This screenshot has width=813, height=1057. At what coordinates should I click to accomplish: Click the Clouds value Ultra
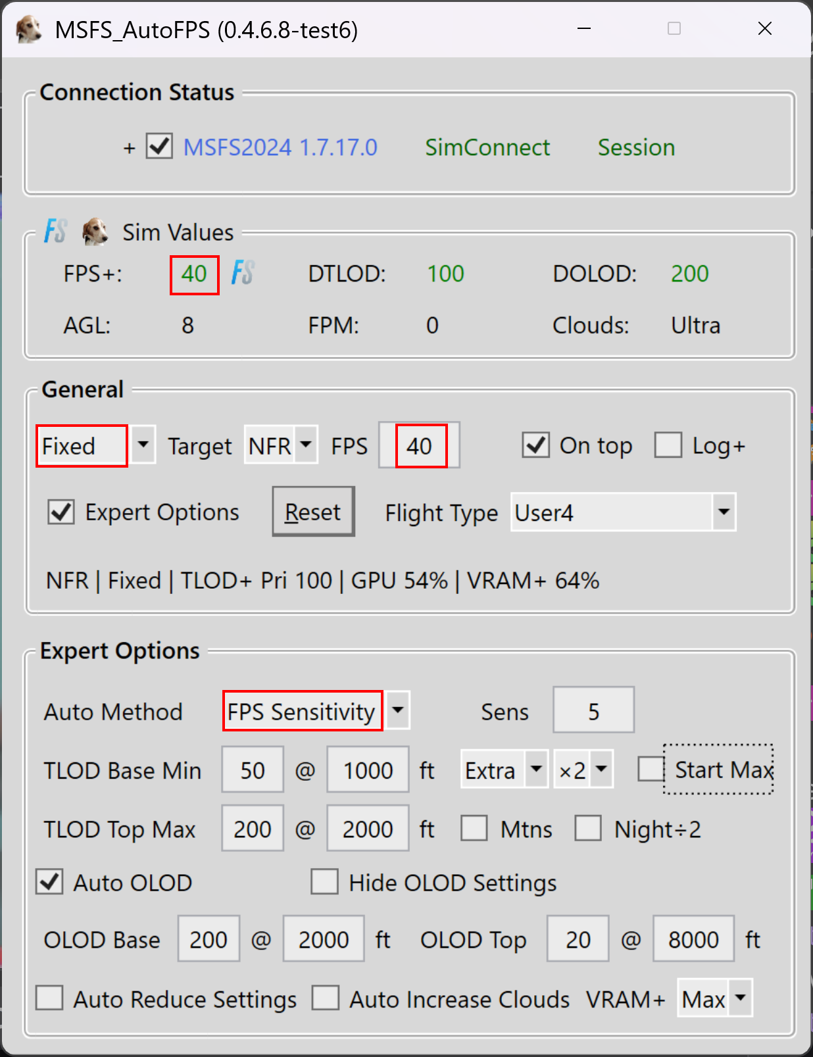[x=695, y=325]
